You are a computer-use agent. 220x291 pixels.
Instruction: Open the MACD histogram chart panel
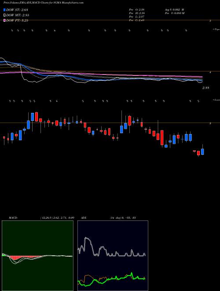(37, 256)
